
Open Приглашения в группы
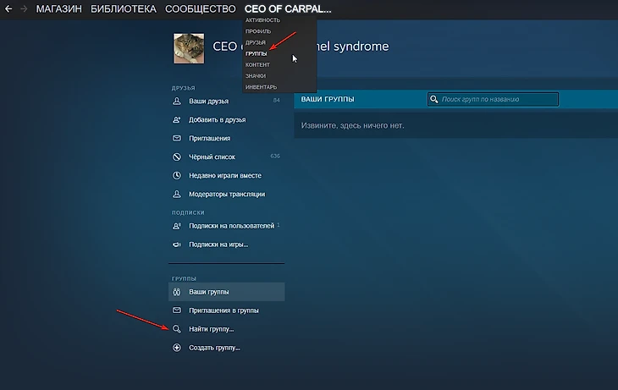click(223, 310)
